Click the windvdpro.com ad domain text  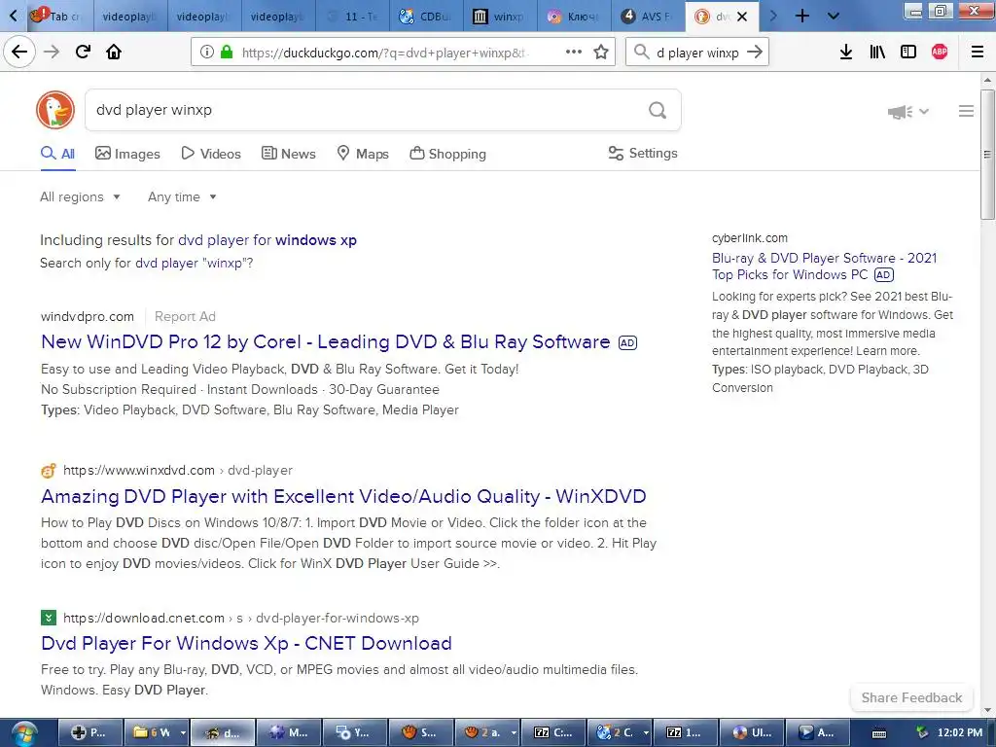coord(87,316)
